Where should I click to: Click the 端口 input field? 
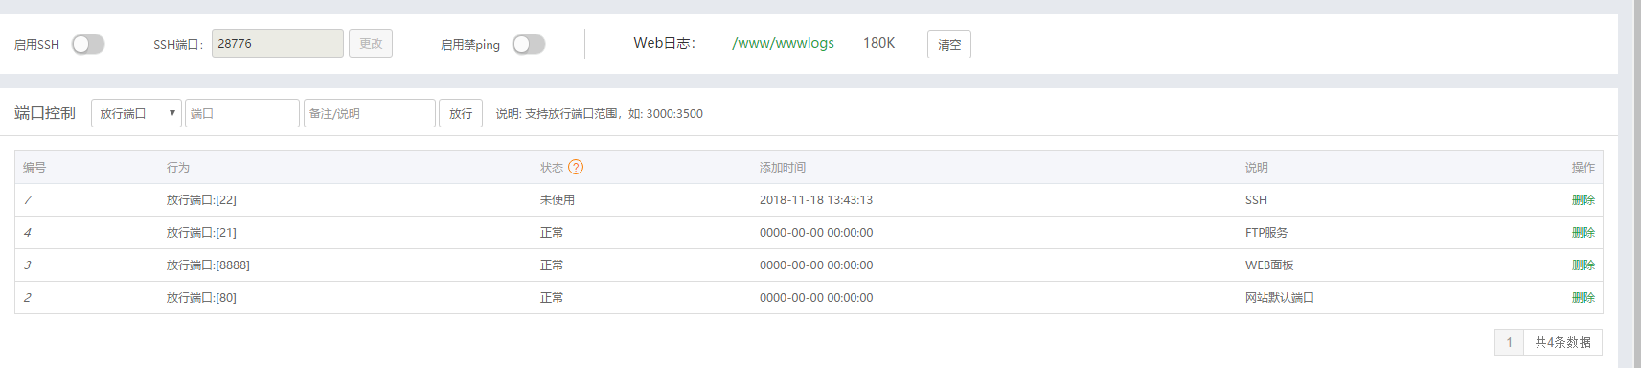[x=242, y=113]
